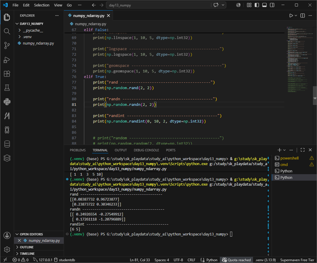Image resolution: width=317 pixels, height=263 pixels.
Task: Expand the __pycache__ folder
Action: click(x=39, y=30)
